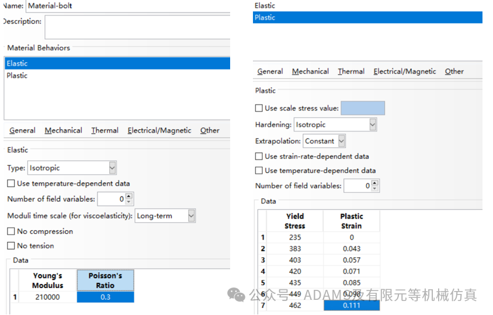Open the Type Isotropic dropdown
Viewport: 493px width, 315px height.
click(x=72, y=168)
